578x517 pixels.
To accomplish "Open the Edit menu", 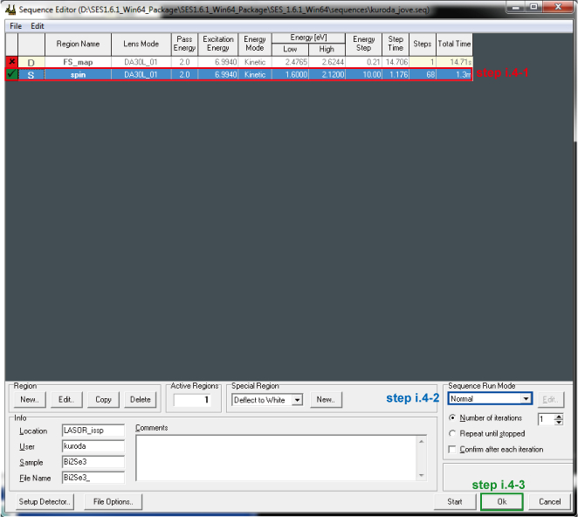I will click(x=38, y=26).
